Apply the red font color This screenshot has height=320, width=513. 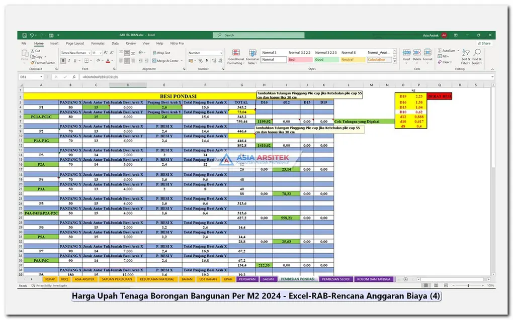(108, 61)
